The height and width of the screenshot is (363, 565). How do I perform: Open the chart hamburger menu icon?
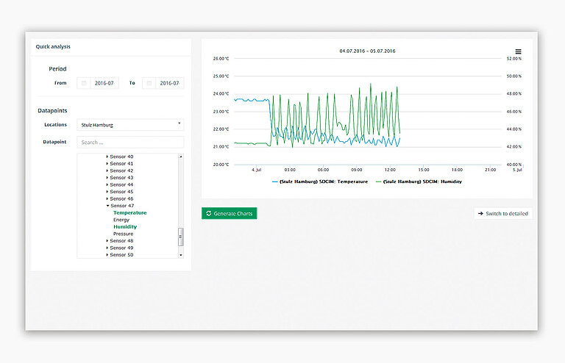(518, 52)
